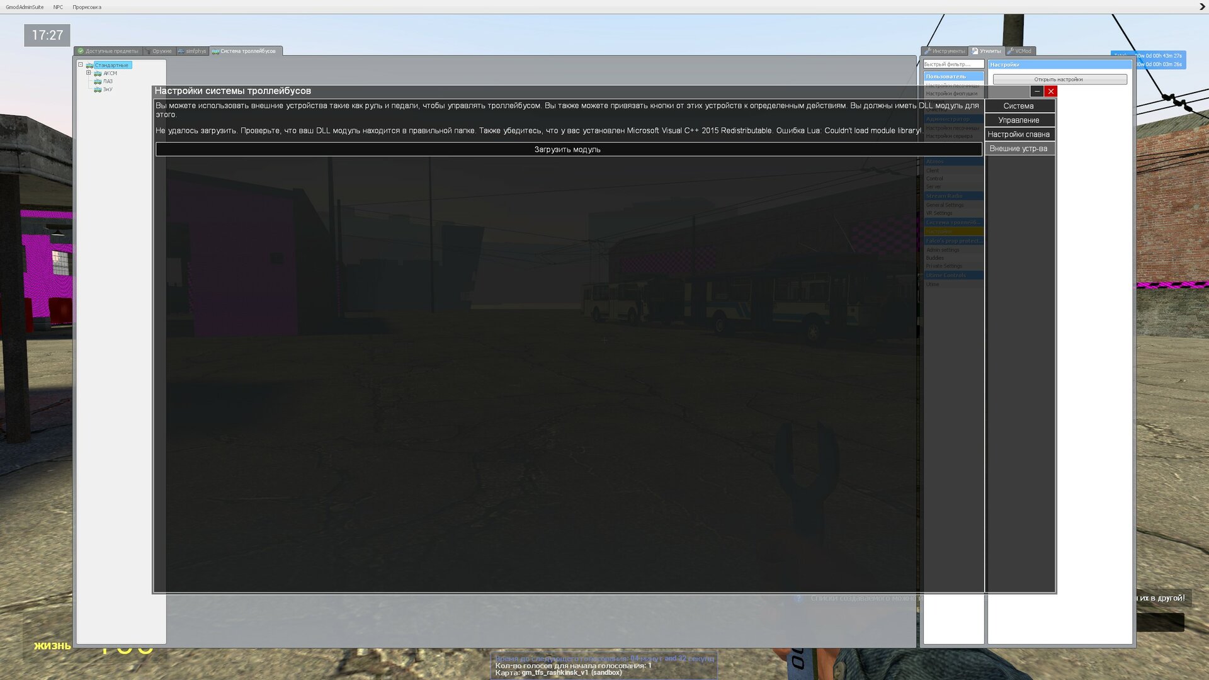Expand the АКСМ tree node
1209x680 pixels.
pos(89,73)
